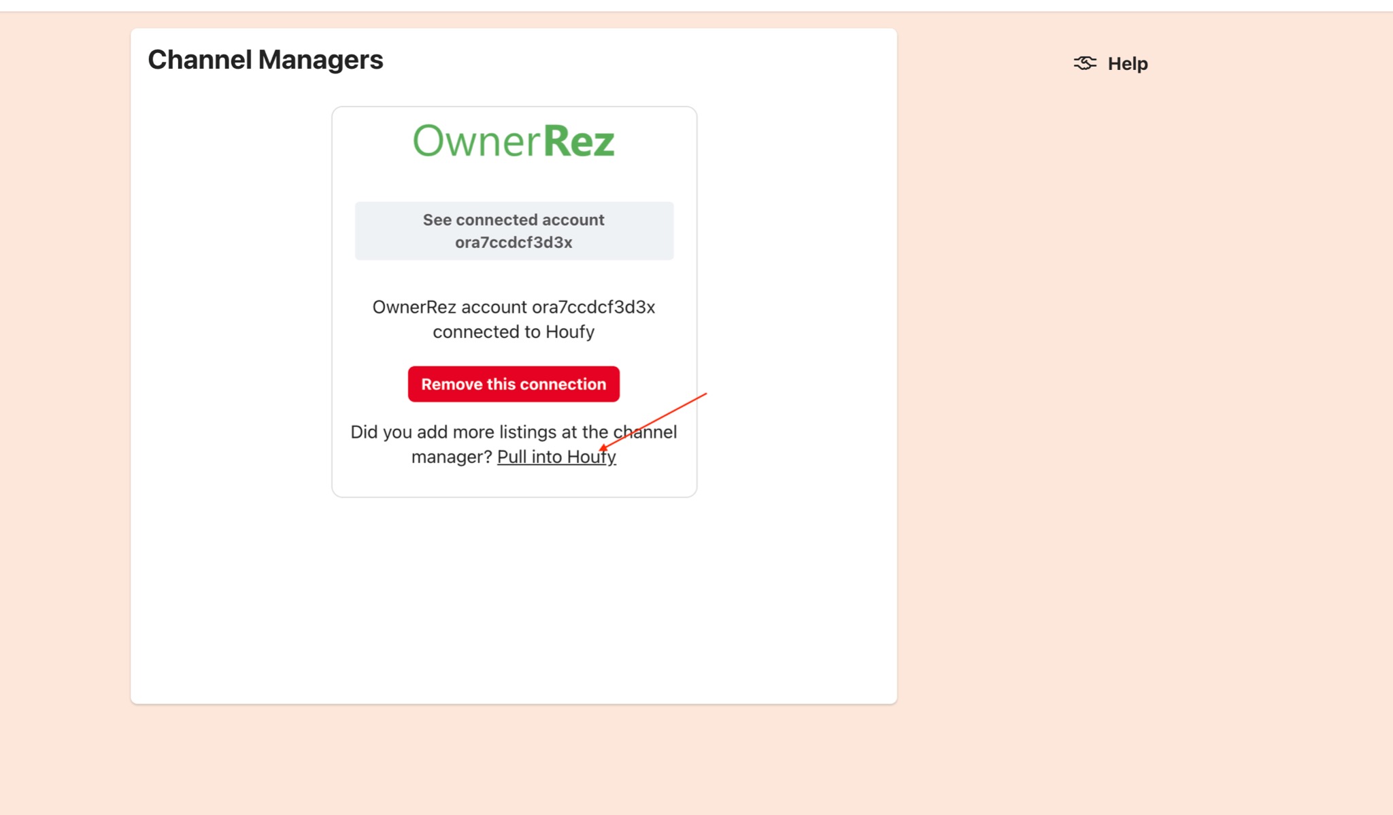Click the tail of the red arrow annotation
The image size is (1393, 815).
tap(705, 394)
